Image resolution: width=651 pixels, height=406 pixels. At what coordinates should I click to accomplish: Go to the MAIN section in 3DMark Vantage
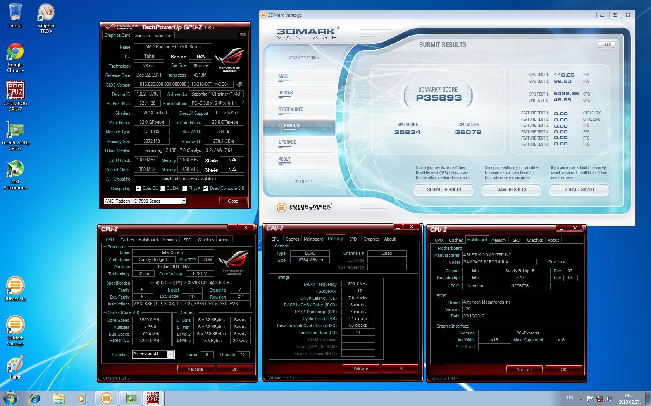point(283,77)
